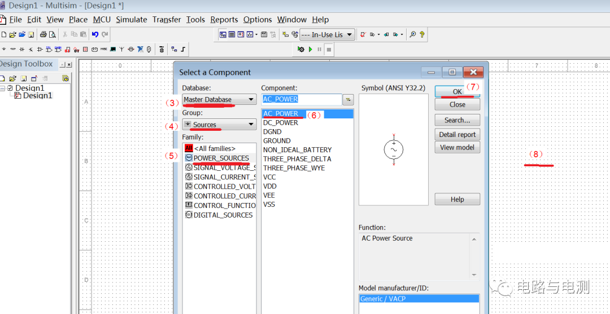Open the Simulate menu

tap(132, 19)
